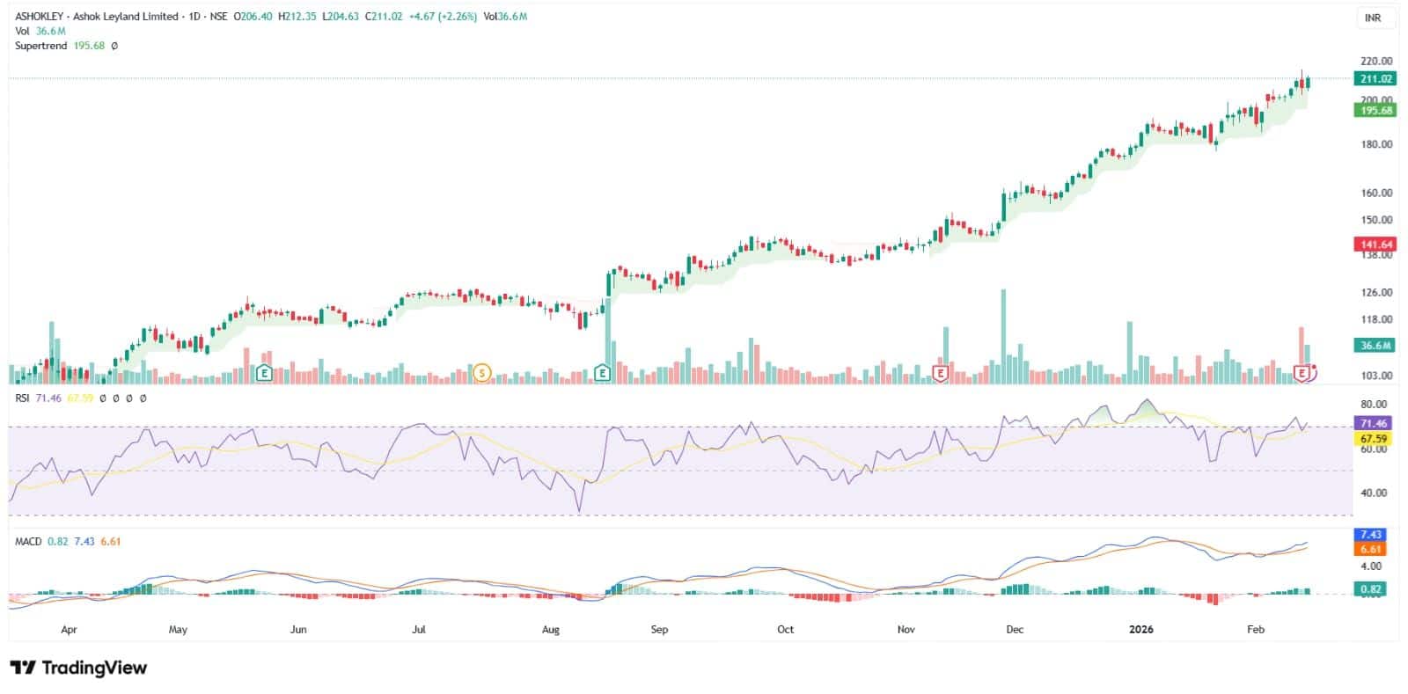The image size is (1408, 694).
Task: Click the purple 71.46 RSI axis label
Action: pyautogui.click(x=1374, y=423)
